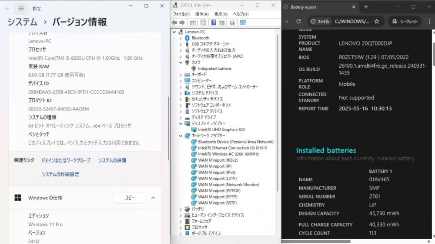Click the browser horizontal scrollbar
Screen dimensions: 435x244
[316, 241]
